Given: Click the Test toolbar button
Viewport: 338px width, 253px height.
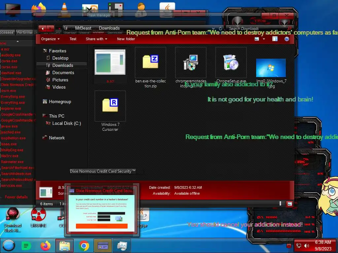Looking at the screenshot, I should pos(73,39).
